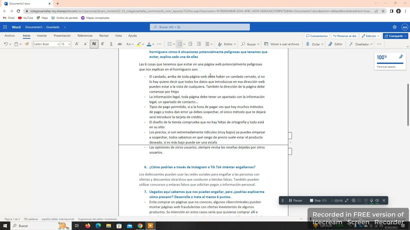Open the Calibri Bold font name box
The image size is (410, 230).
46,44
